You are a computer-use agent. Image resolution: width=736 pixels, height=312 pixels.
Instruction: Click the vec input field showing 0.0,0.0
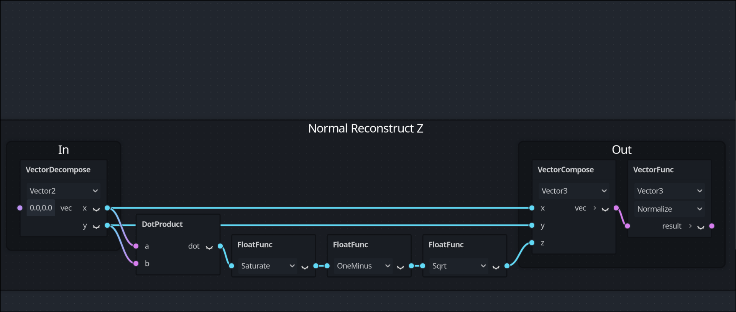(41, 208)
